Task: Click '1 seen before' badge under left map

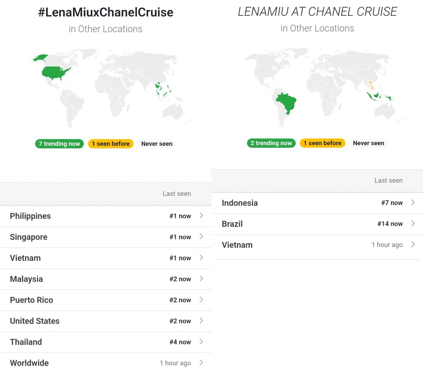Action: click(111, 144)
